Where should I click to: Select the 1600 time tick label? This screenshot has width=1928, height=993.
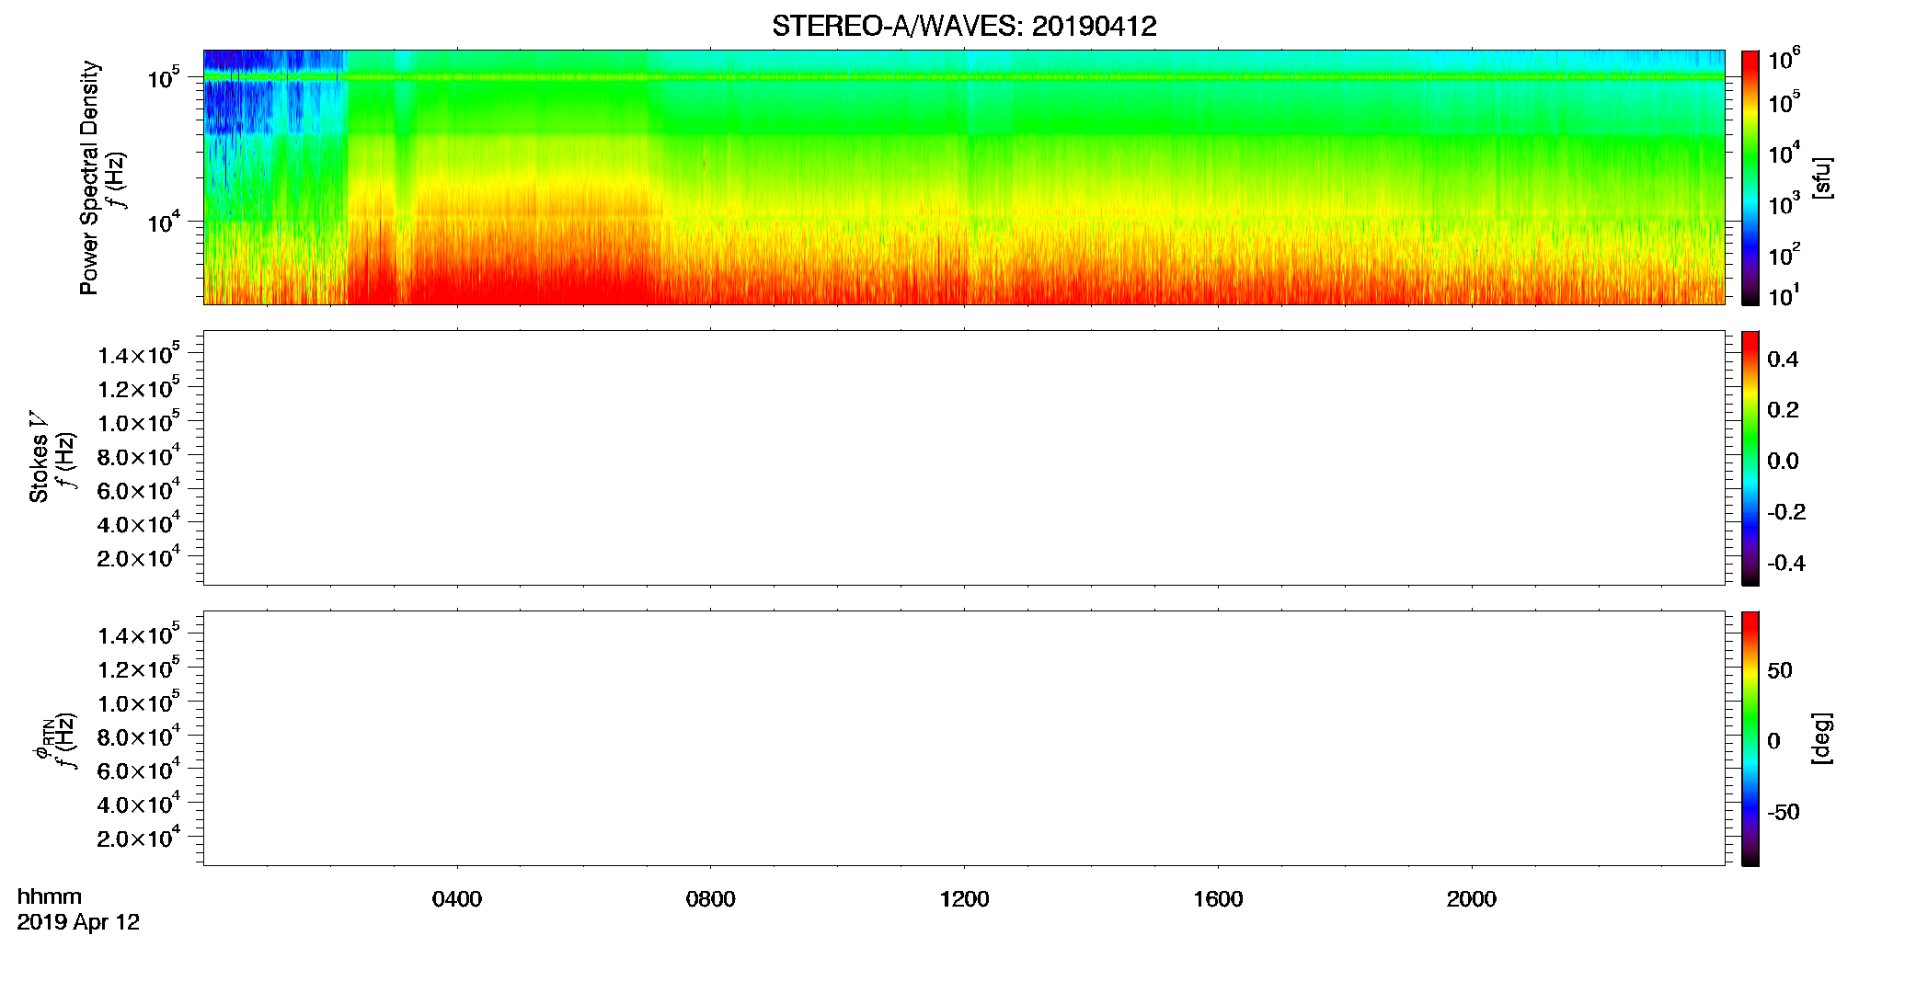pyautogui.click(x=1218, y=899)
